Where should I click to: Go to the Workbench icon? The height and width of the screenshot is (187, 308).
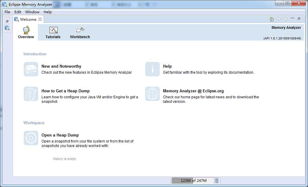pyautogui.click(x=80, y=30)
